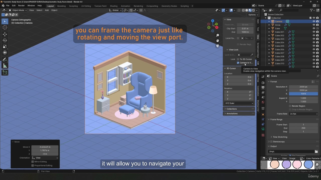The height and width of the screenshot is (180, 321).
Task: Open the Global transform orientation dropdown
Action: pos(115,10)
